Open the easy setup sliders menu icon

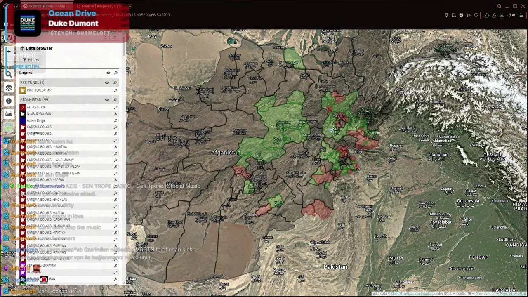pos(521,15)
